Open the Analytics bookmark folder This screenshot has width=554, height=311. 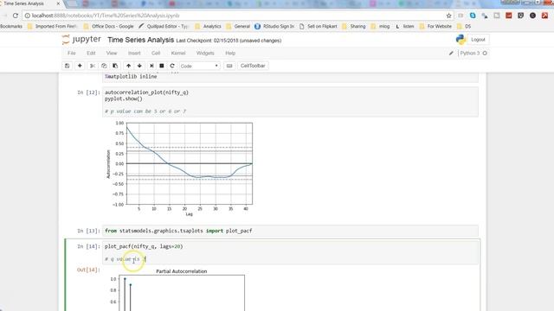pyautogui.click(x=208, y=27)
